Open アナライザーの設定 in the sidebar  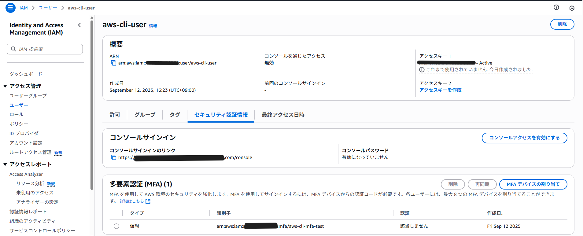click(37, 202)
